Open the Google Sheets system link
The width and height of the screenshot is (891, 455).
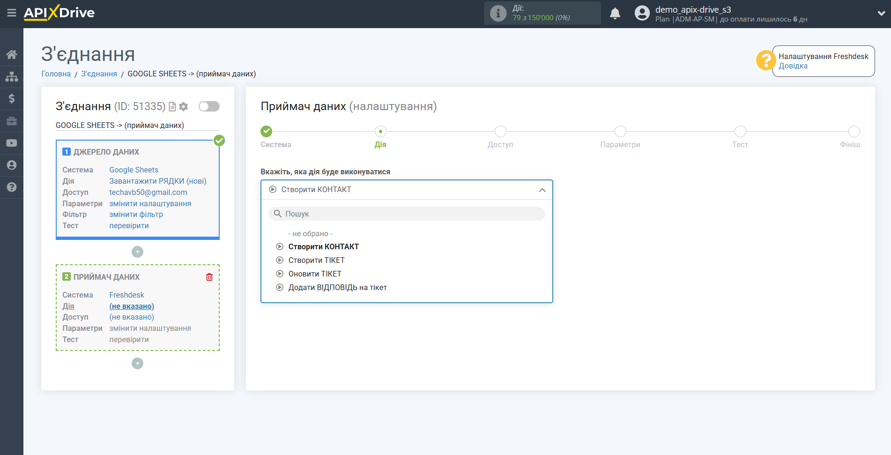134,170
